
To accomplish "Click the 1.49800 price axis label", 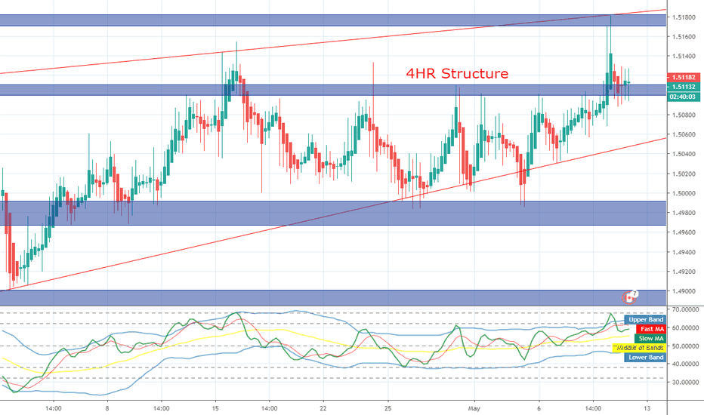I will pyautogui.click(x=684, y=213).
